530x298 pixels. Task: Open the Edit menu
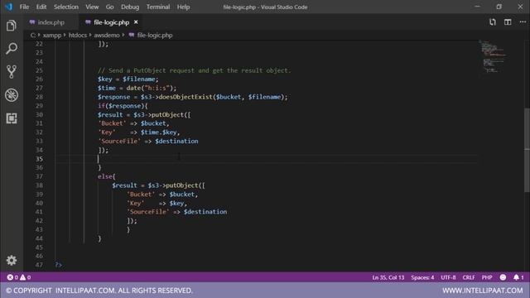pos(41,7)
